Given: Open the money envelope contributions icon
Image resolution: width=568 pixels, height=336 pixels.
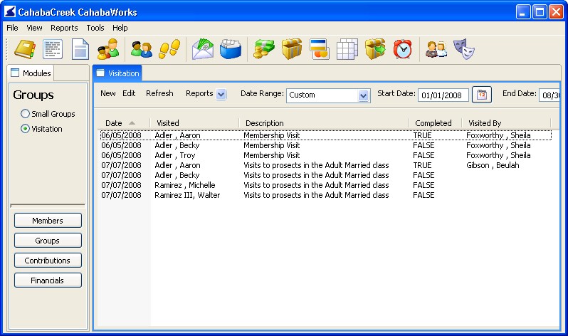Looking at the screenshot, I should 204,48.
